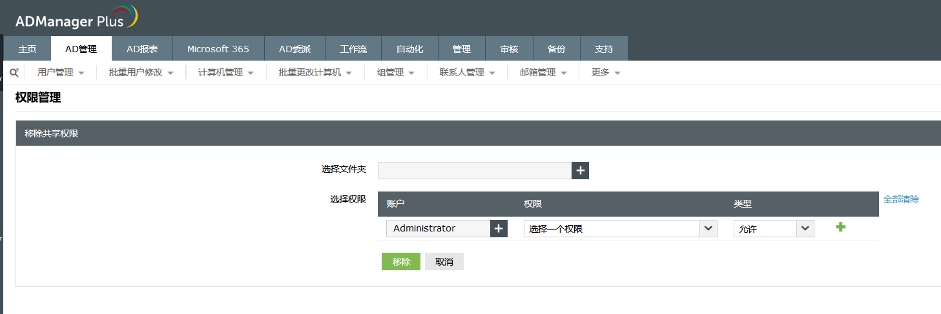Click the 选择权限 label

pyautogui.click(x=348, y=199)
